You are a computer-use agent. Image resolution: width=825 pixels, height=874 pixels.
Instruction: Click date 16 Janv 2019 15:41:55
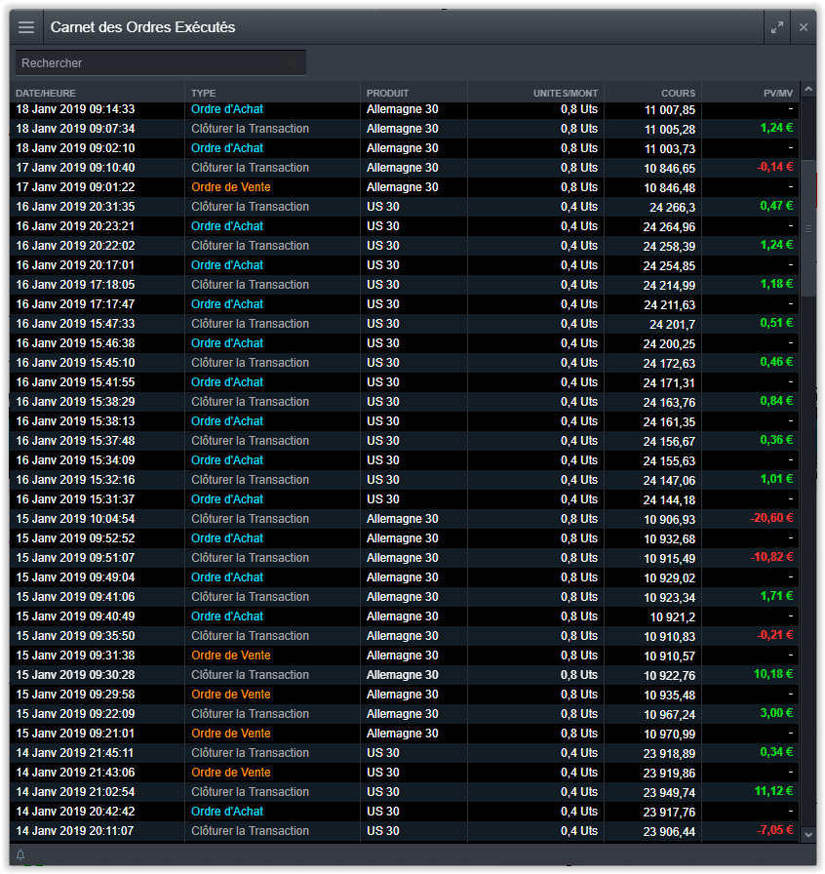coord(75,382)
